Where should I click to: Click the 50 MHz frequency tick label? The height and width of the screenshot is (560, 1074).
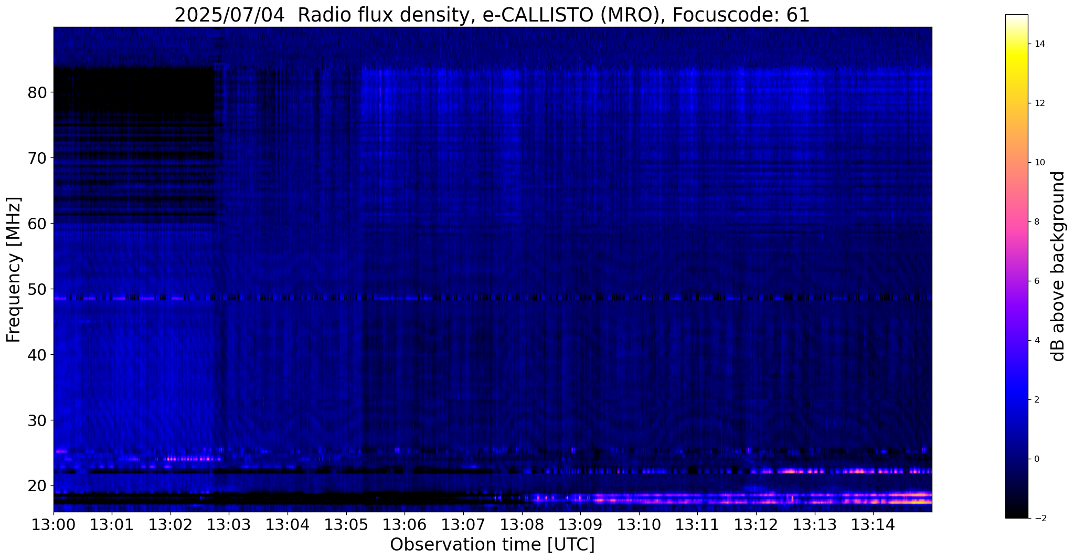point(37,290)
